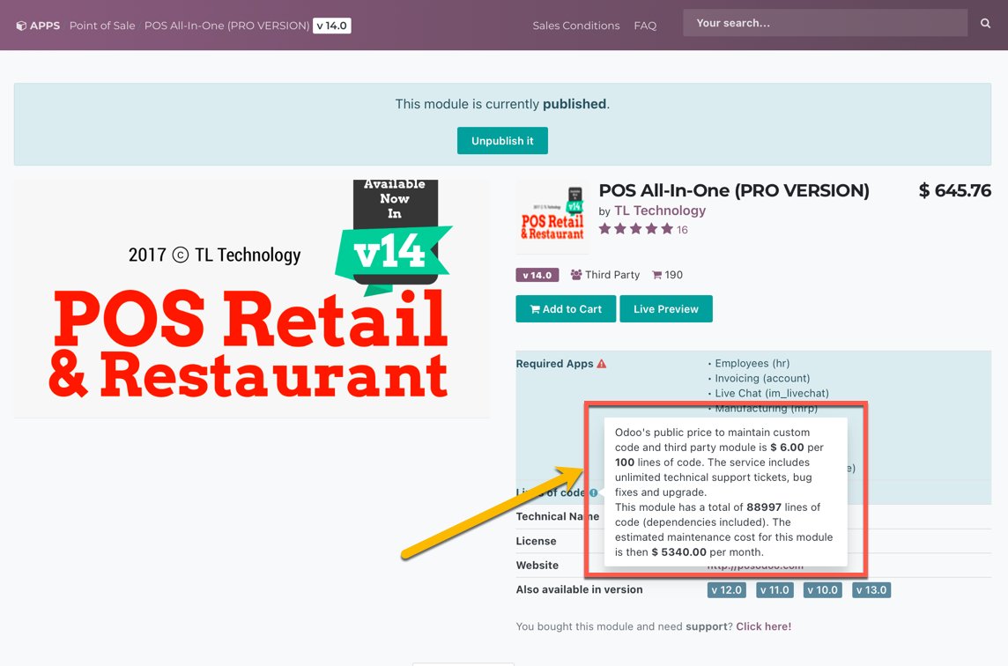Click the 16 reviews count

pyautogui.click(x=682, y=230)
